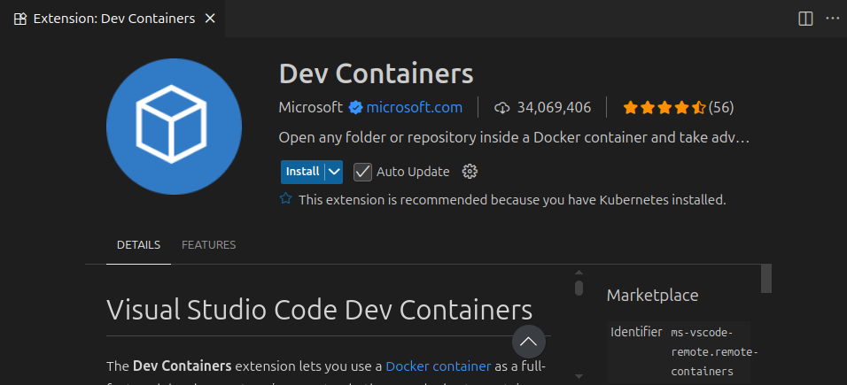
Task: Close the Extension: Dev Containers tab
Action: click(210, 19)
